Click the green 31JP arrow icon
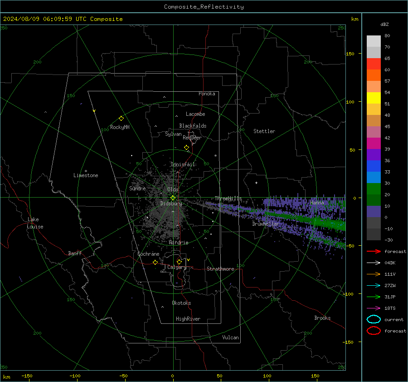This screenshot has width=408, height=382. (x=374, y=297)
